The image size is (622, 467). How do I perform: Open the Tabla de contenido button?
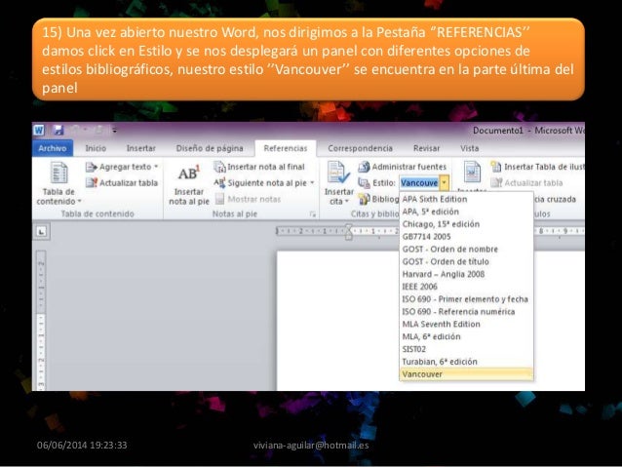point(58,183)
